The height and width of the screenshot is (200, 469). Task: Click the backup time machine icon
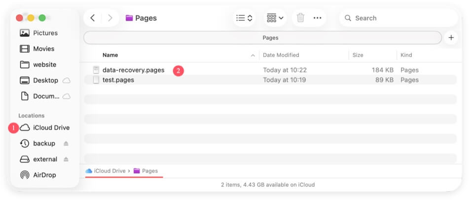[x=25, y=143]
